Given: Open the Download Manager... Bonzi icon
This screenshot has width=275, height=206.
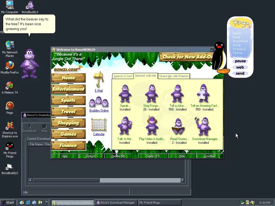Looking at the screenshot, I should 203,126.
